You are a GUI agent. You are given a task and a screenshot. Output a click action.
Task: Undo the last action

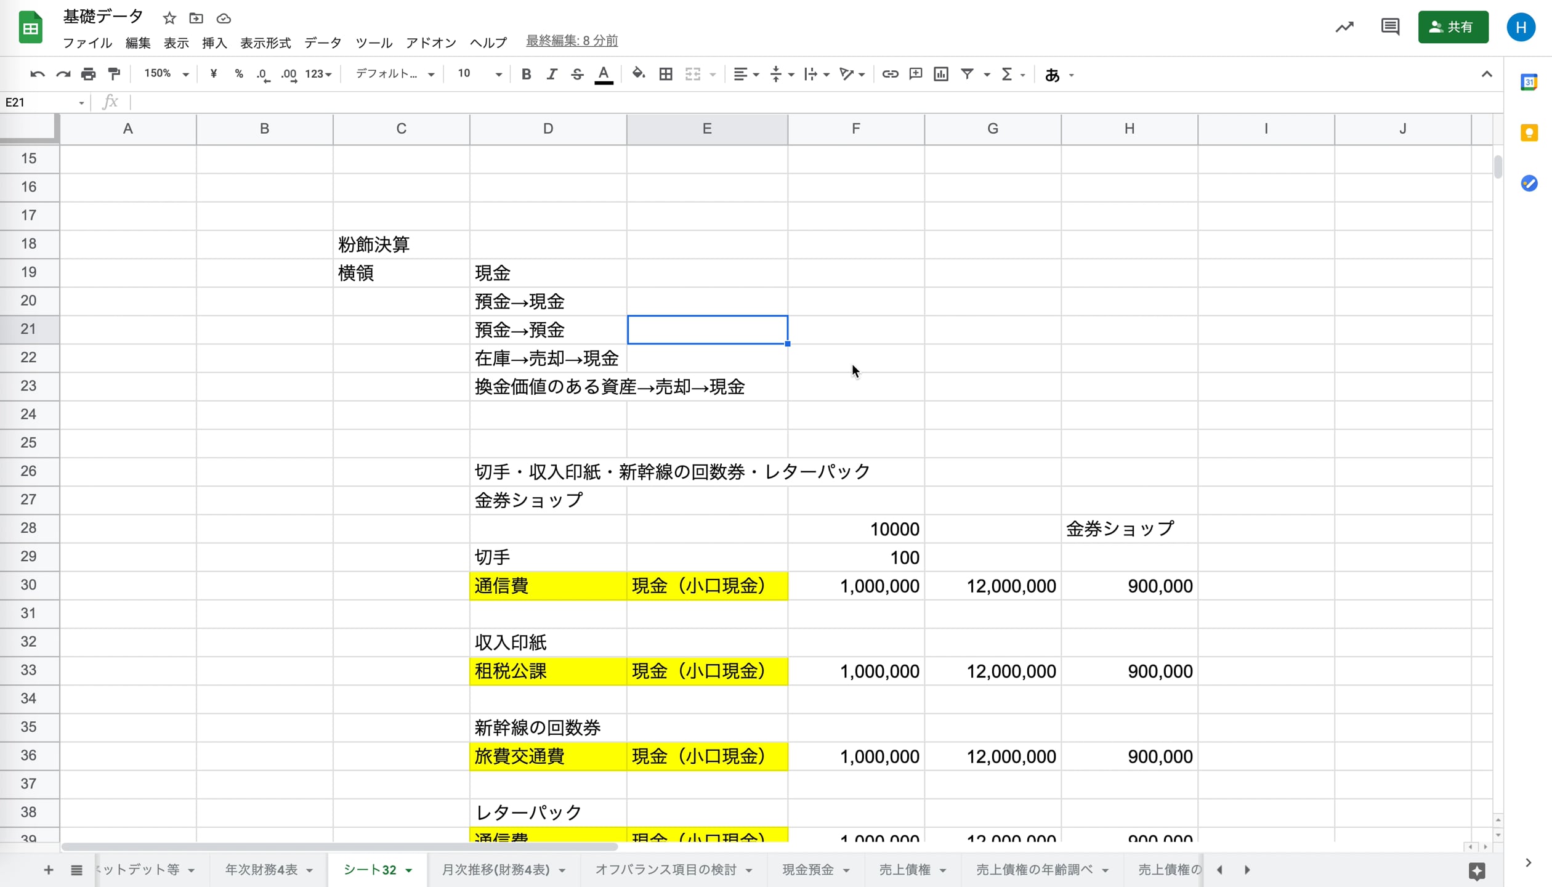(x=37, y=74)
